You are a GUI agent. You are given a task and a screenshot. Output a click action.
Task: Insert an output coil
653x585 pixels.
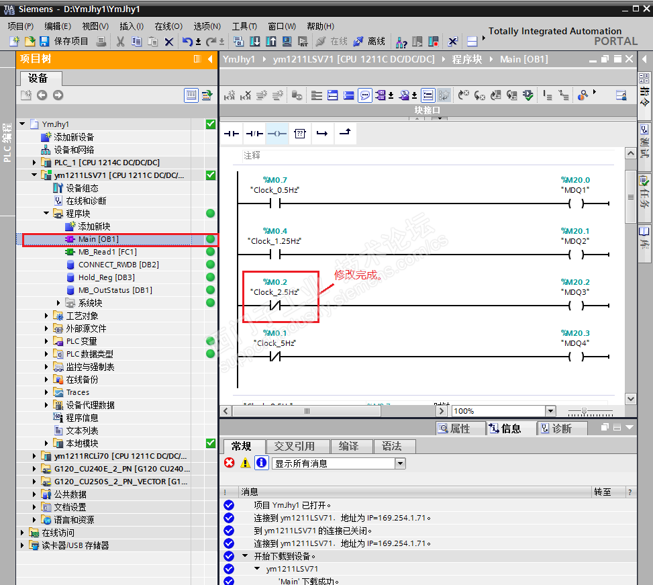(x=277, y=134)
